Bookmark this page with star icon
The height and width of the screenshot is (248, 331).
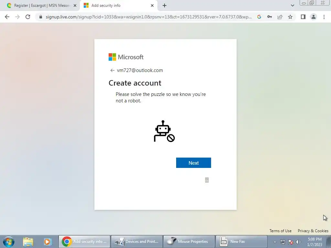[x=290, y=17]
